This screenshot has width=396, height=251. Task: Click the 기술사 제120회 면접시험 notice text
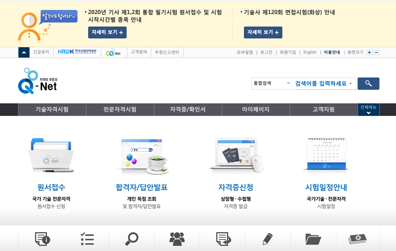[289, 13]
